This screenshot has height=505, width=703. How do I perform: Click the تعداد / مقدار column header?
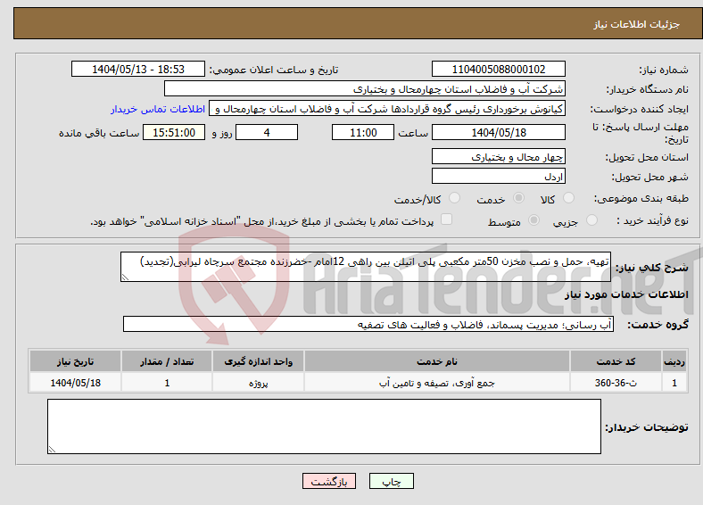point(167,361)
